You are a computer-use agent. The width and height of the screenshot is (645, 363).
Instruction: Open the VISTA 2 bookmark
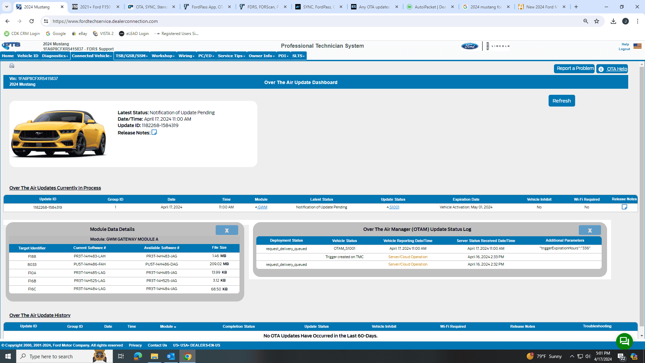click(x=103, y=34)
